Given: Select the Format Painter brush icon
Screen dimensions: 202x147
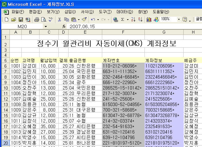Looking at the screenshot, I should (x=84, y=20).
